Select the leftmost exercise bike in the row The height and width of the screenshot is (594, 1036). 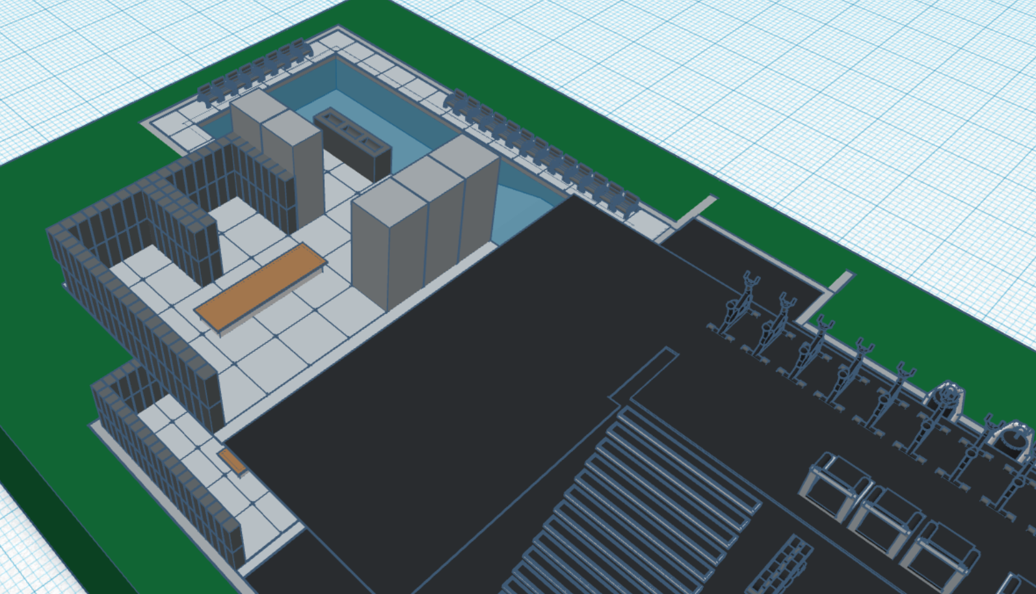[x=736, y=305]
